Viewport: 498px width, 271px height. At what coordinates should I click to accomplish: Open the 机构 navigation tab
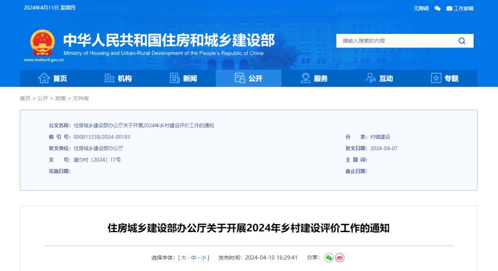click(x=118, y=78)
